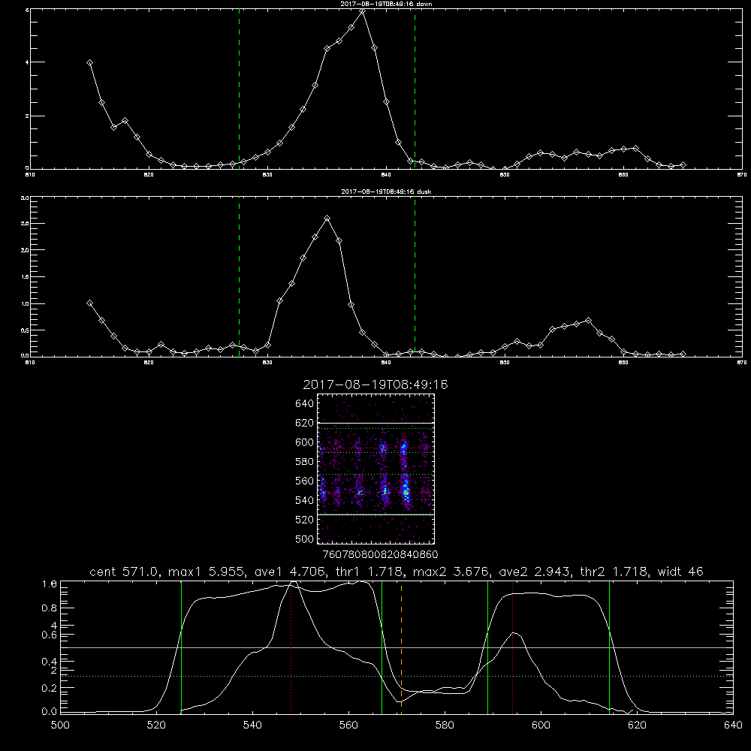Click the peak diamond marker in dawn plot
Viewport: 751px width, 751px height.
click(x=363, y=11)
